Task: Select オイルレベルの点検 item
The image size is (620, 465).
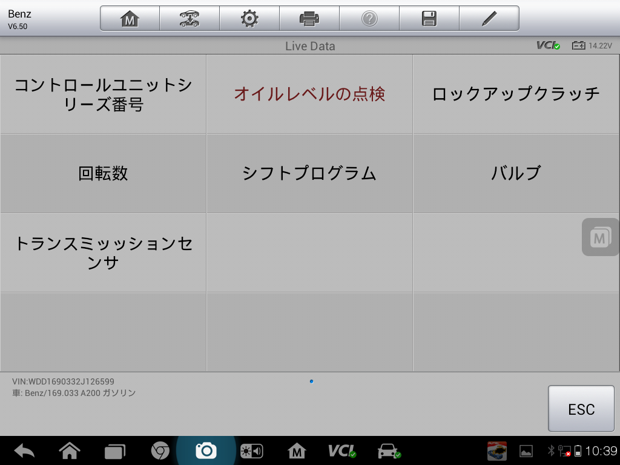Action: click(309, 94)
